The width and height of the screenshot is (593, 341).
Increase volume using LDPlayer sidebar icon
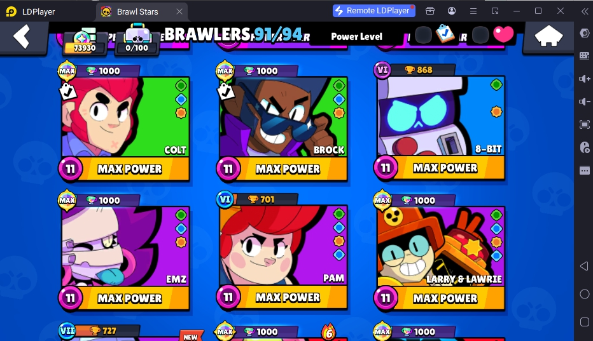click(584, 79)
